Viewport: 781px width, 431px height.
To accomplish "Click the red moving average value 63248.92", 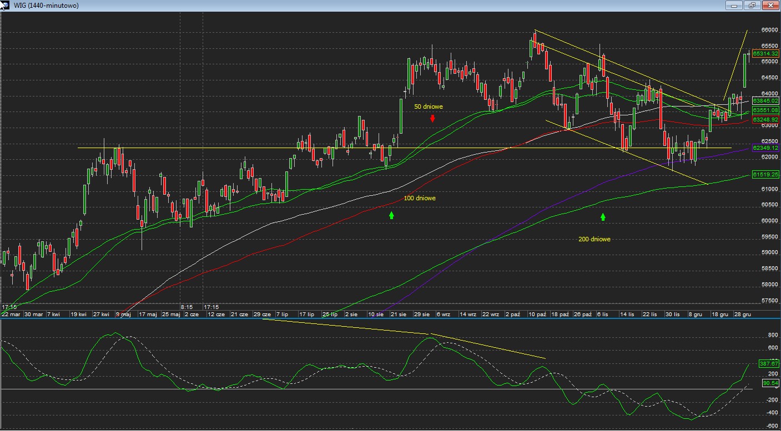I will click(x=765, y=119).
